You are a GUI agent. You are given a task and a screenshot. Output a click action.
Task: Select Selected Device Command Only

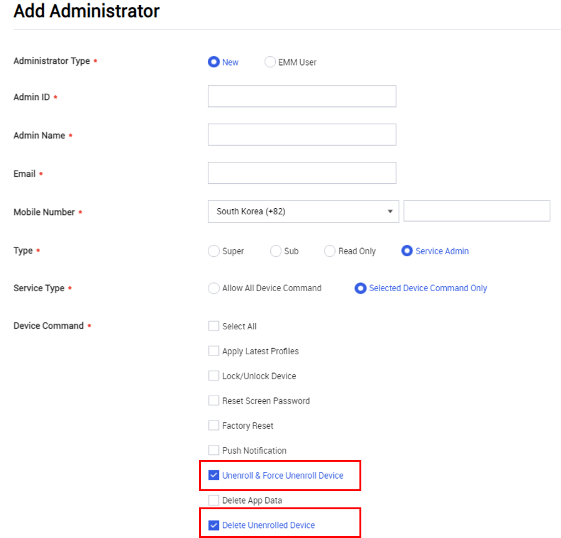(x=361, y=288)
